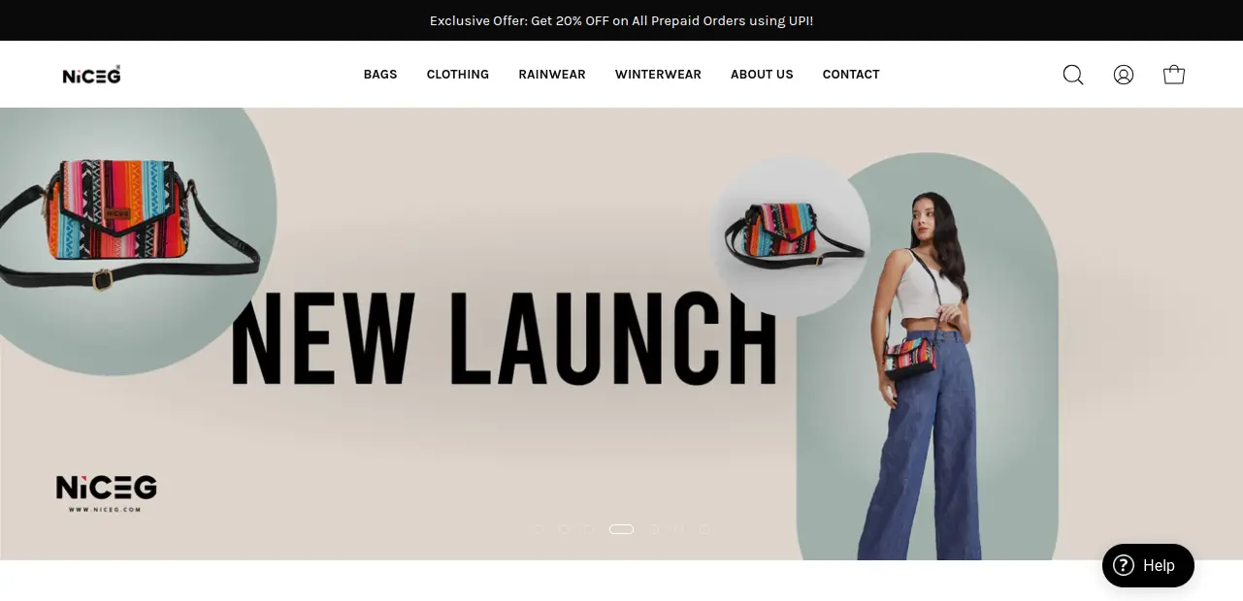Image resolution: width=1243 pixels, height=601 pixels.
Task: Open the CLOTHING menu
Action: [458, 75]
